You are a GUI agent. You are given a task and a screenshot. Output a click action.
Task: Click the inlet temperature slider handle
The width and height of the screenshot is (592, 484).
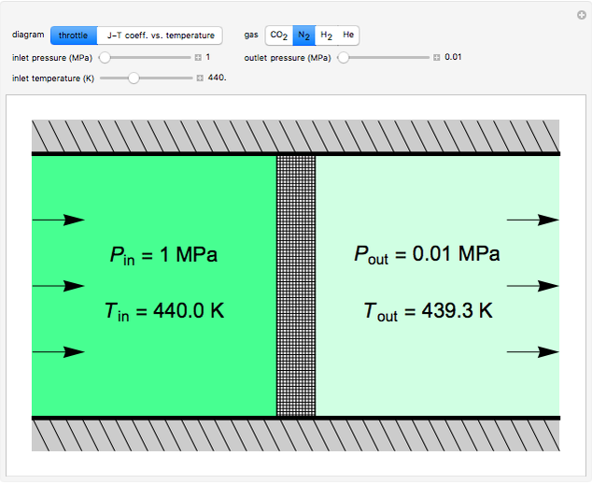click(134, 78)
